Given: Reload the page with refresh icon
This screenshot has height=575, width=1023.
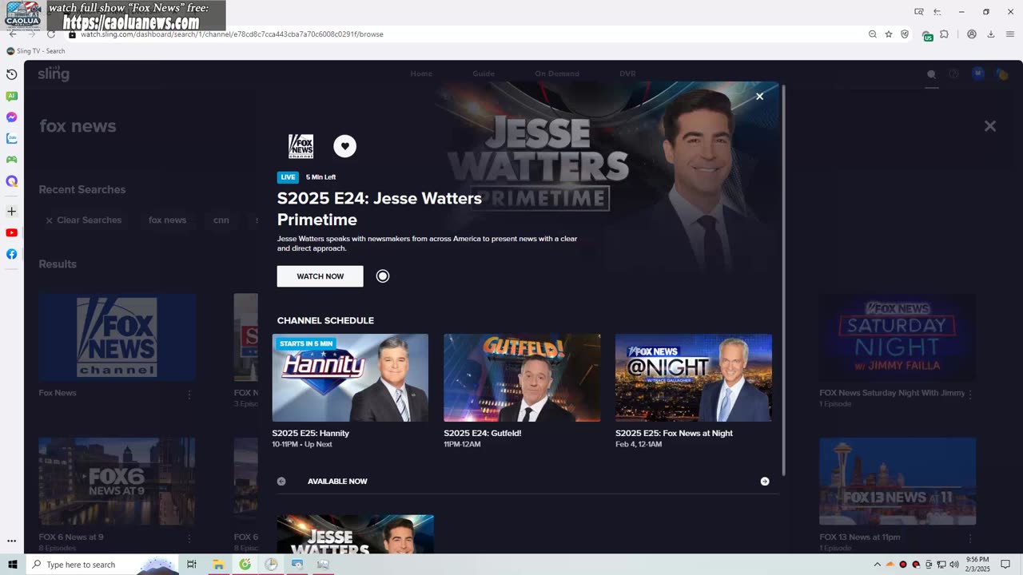Looking at the screenshot, I should (x=51, y=34).
